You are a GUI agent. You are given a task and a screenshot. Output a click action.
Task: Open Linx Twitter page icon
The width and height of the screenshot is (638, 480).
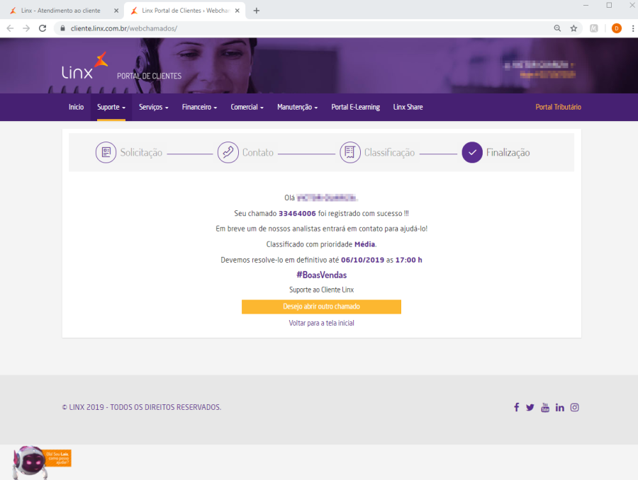coord(530,407)
